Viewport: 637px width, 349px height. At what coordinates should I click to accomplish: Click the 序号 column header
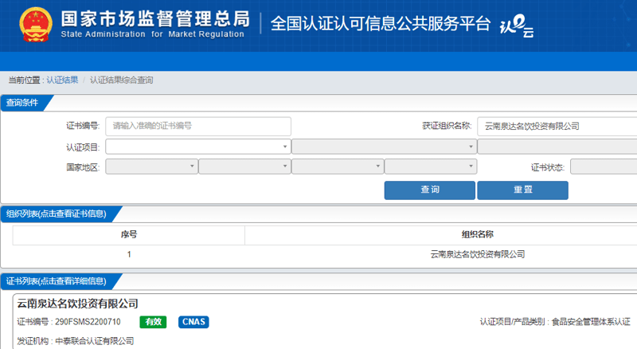point(129,235)
